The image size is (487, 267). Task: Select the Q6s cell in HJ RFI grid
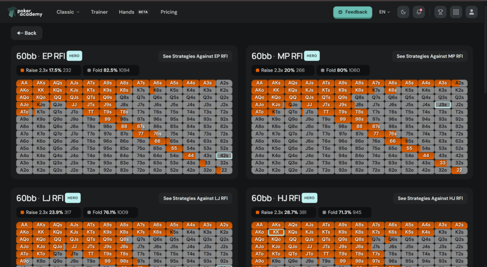392,239
